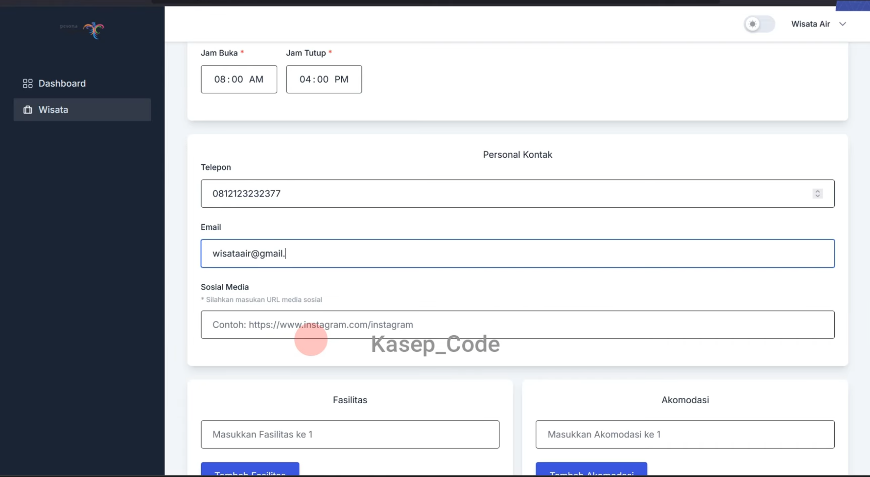Toggle the dark mode switch
This screenshot has height=477, width=870.
click(759, 24)
